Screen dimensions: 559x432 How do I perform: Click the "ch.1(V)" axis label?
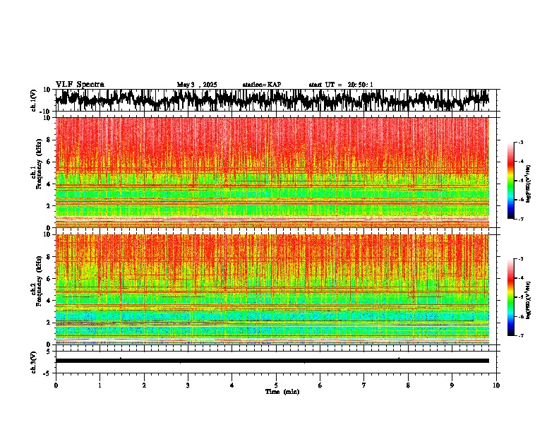tap(34, 100)
